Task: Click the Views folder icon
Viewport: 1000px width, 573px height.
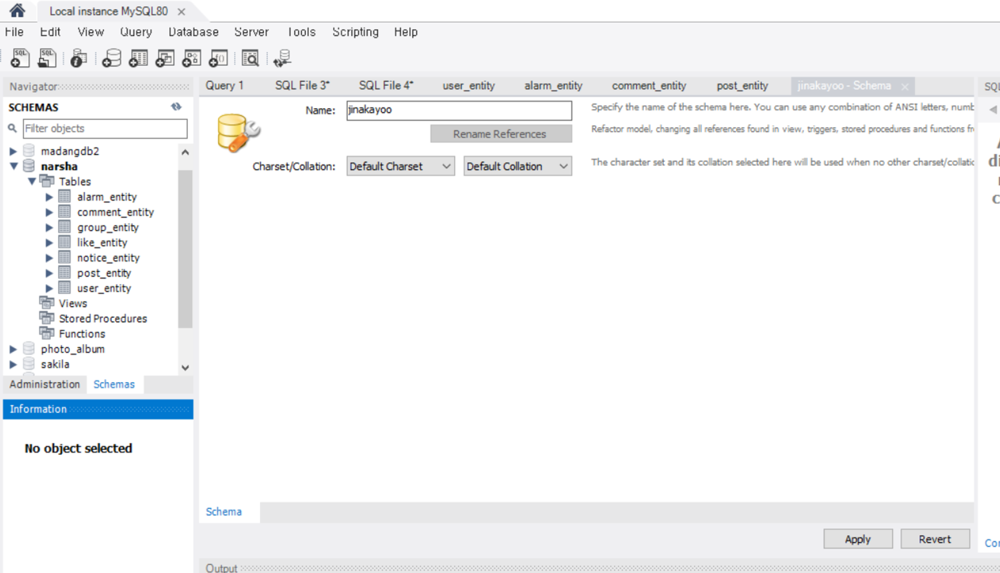Action: pyautogui.click(x=46, y=303)
